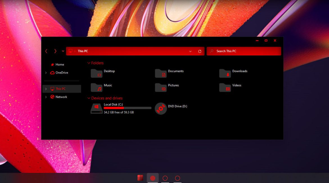Close the File Explorer window
Viewport: 329px width, 183px height.
click(x=275, y=41)
